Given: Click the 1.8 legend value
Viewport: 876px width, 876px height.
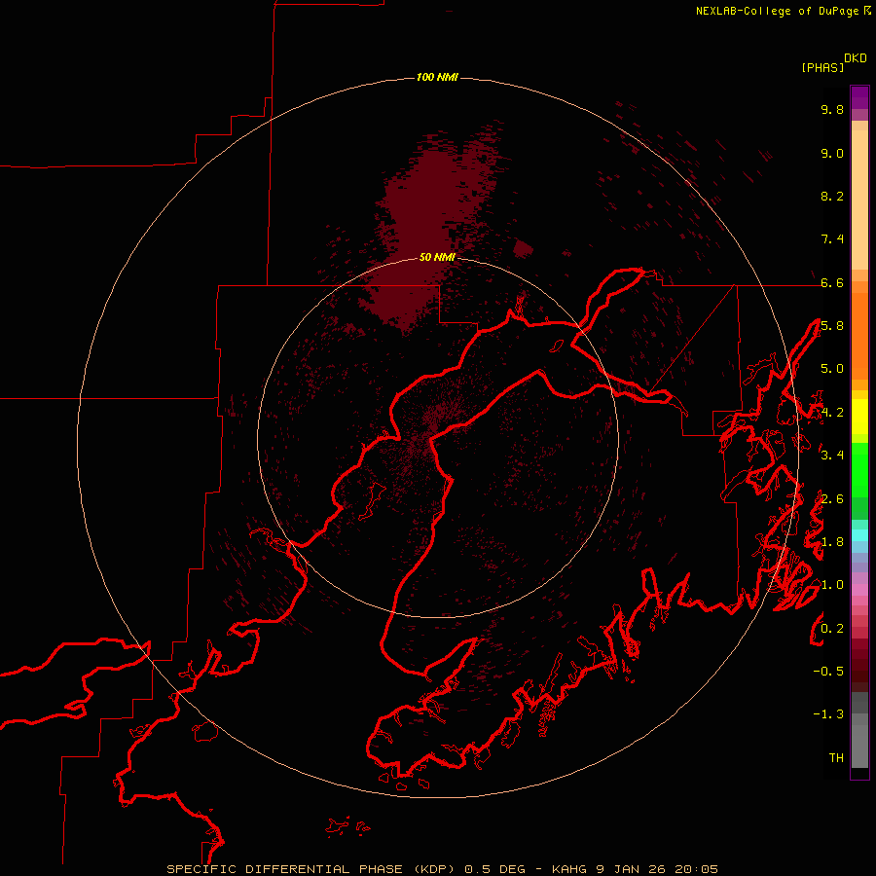Looking at the screenshot, I should [832, 542].
